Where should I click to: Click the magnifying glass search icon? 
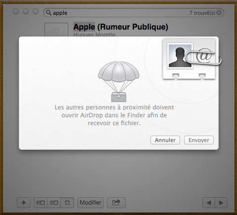tap(48, 13)
